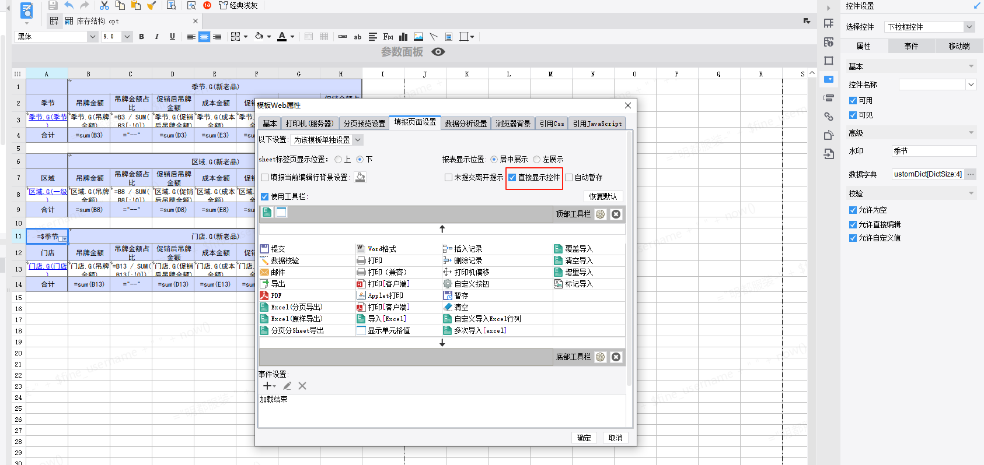Click the 暂存 save-draft icon
The image size is (984, 465).
click(448, 295)
